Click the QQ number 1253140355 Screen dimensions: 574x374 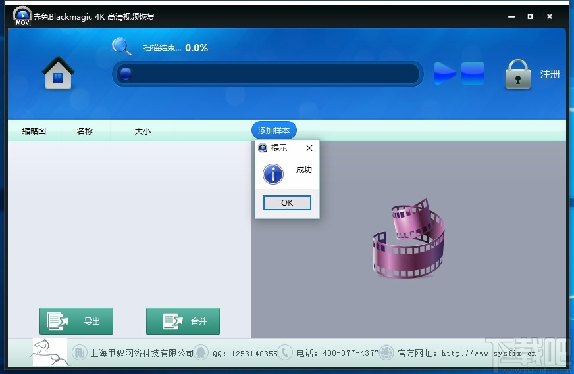coord(255,354)
